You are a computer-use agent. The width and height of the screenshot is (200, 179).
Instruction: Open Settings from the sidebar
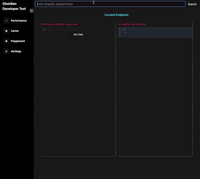tap(16, 51)
